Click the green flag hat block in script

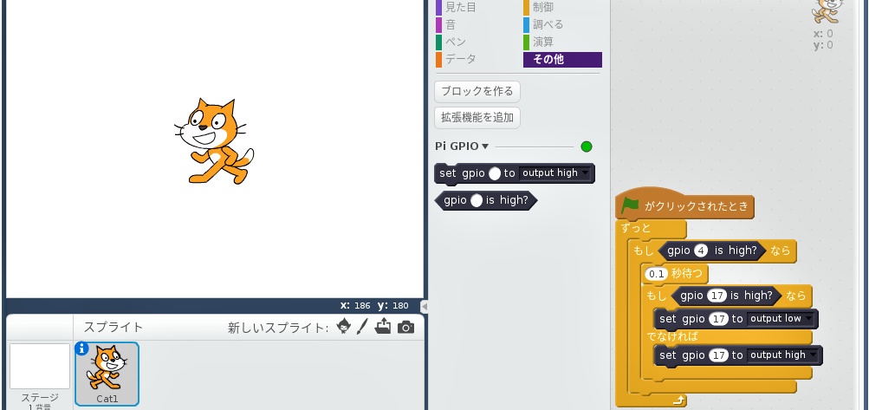pyautogui.click(x=685, y=205)
